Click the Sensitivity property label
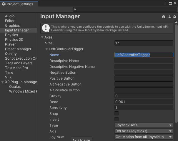Image resolution: width=178 pixels, height=141 pixels. [x=58, y=108]
